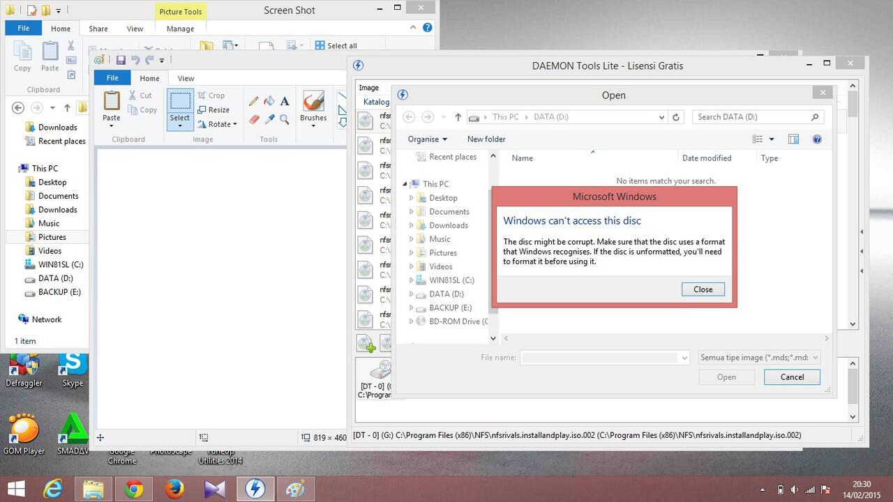Choose Fill with color bucket in Paint
Viewport: 893px width, 502px height.
click(269, 101)
